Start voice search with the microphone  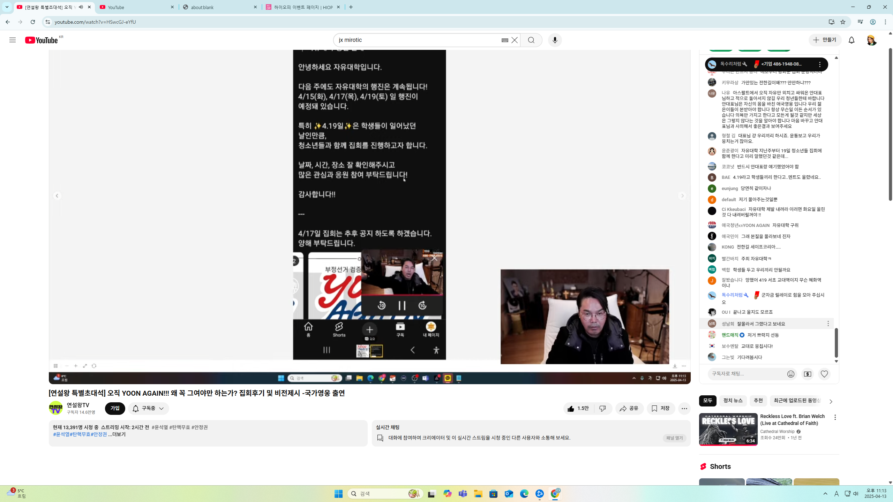[x=555, y=40]
